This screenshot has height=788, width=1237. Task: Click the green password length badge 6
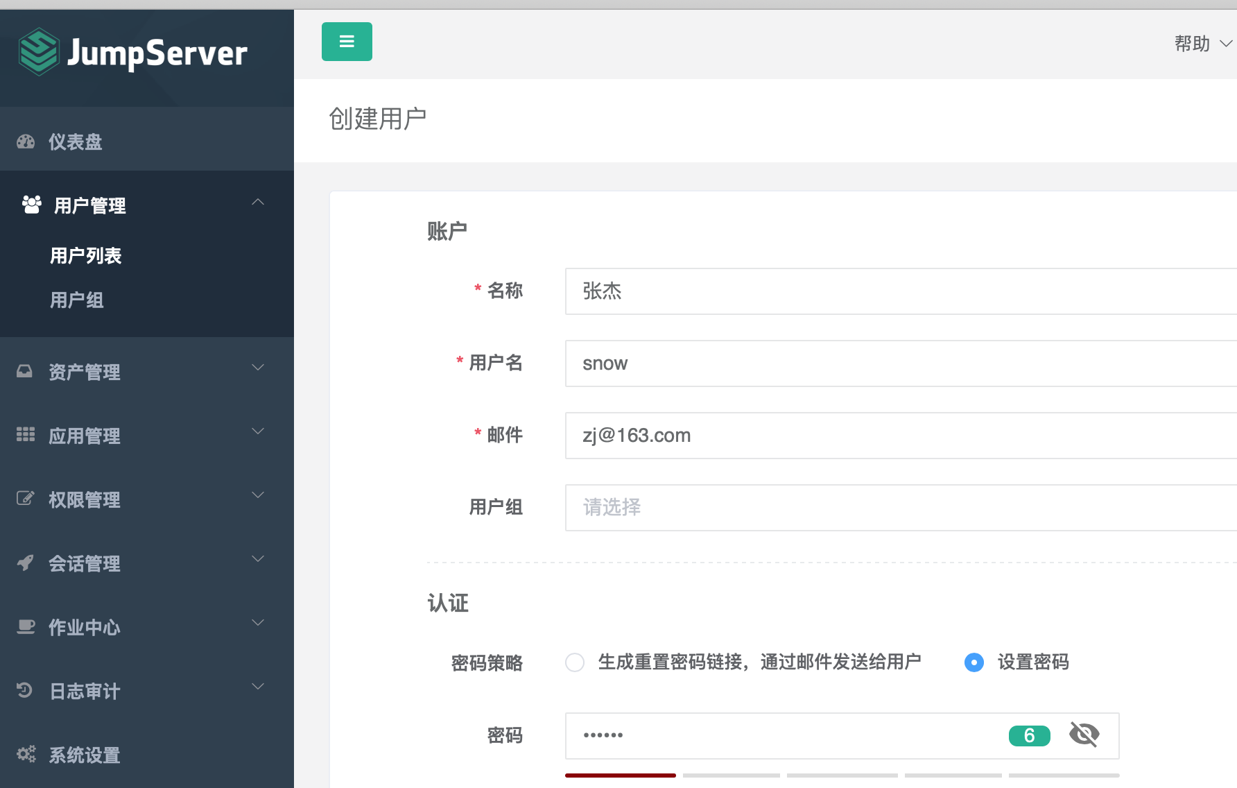[1030, 735]
